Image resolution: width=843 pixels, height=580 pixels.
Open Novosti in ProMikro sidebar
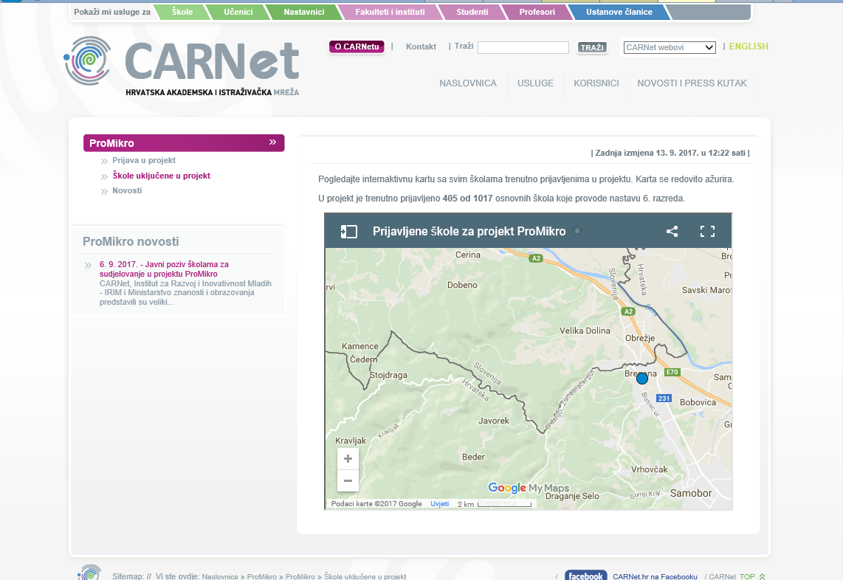pos(127,190)
